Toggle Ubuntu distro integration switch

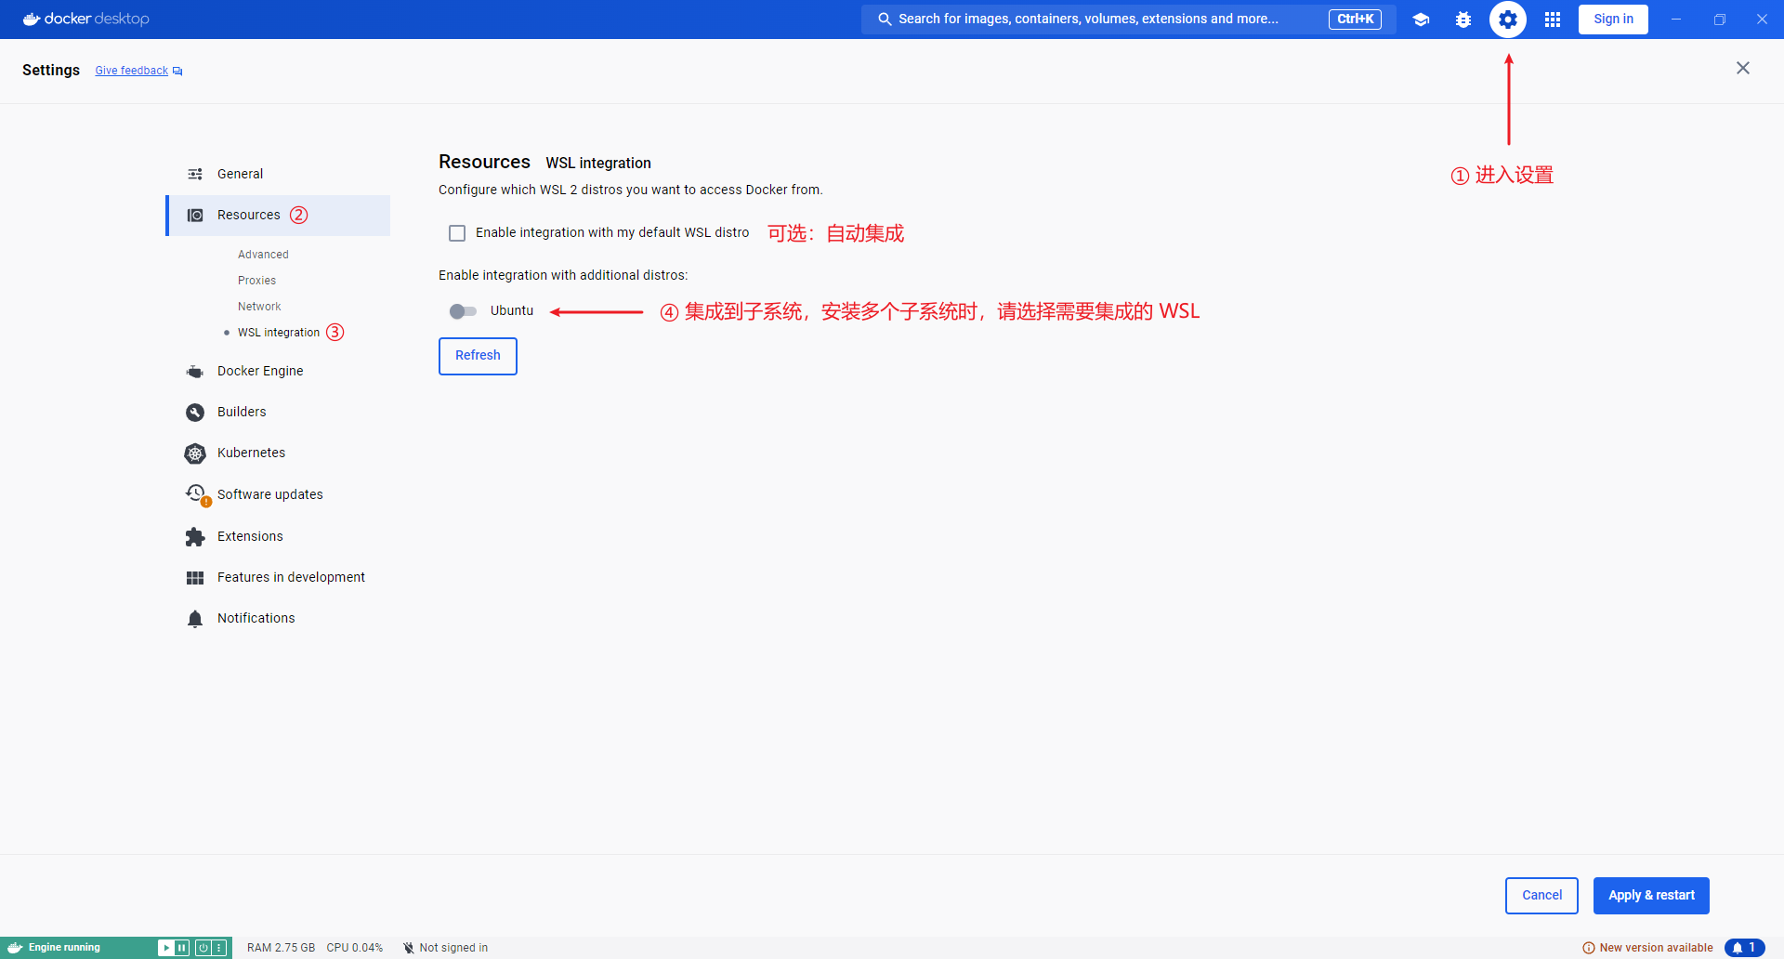point(463,311)
